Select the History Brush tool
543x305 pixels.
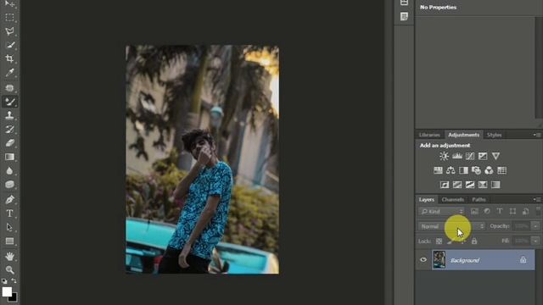(9, 130)
